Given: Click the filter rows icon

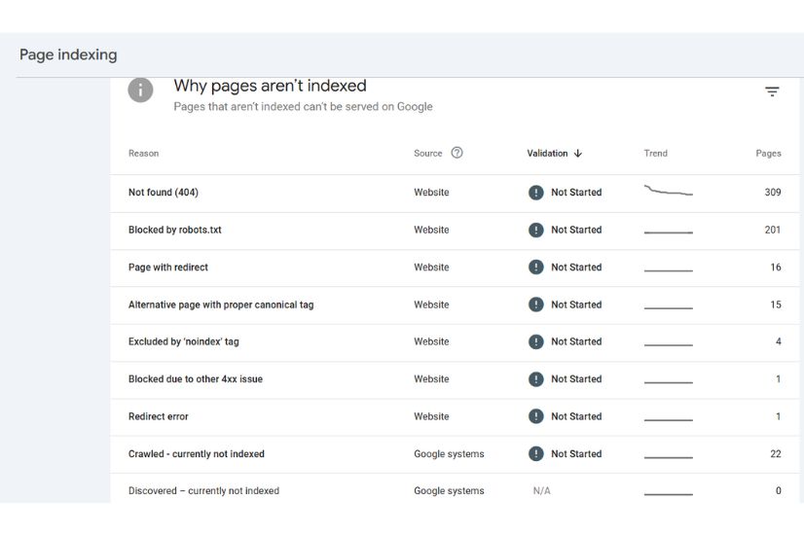Looking at the screenshot, I should pyautogui.click(x=771, y=91).
